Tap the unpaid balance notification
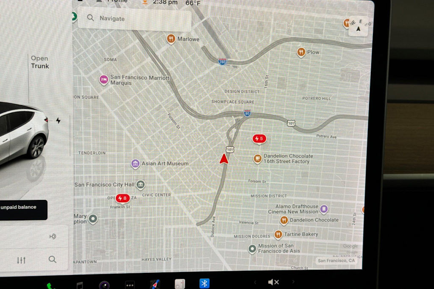The image size is (434, 289). [24, 210]
